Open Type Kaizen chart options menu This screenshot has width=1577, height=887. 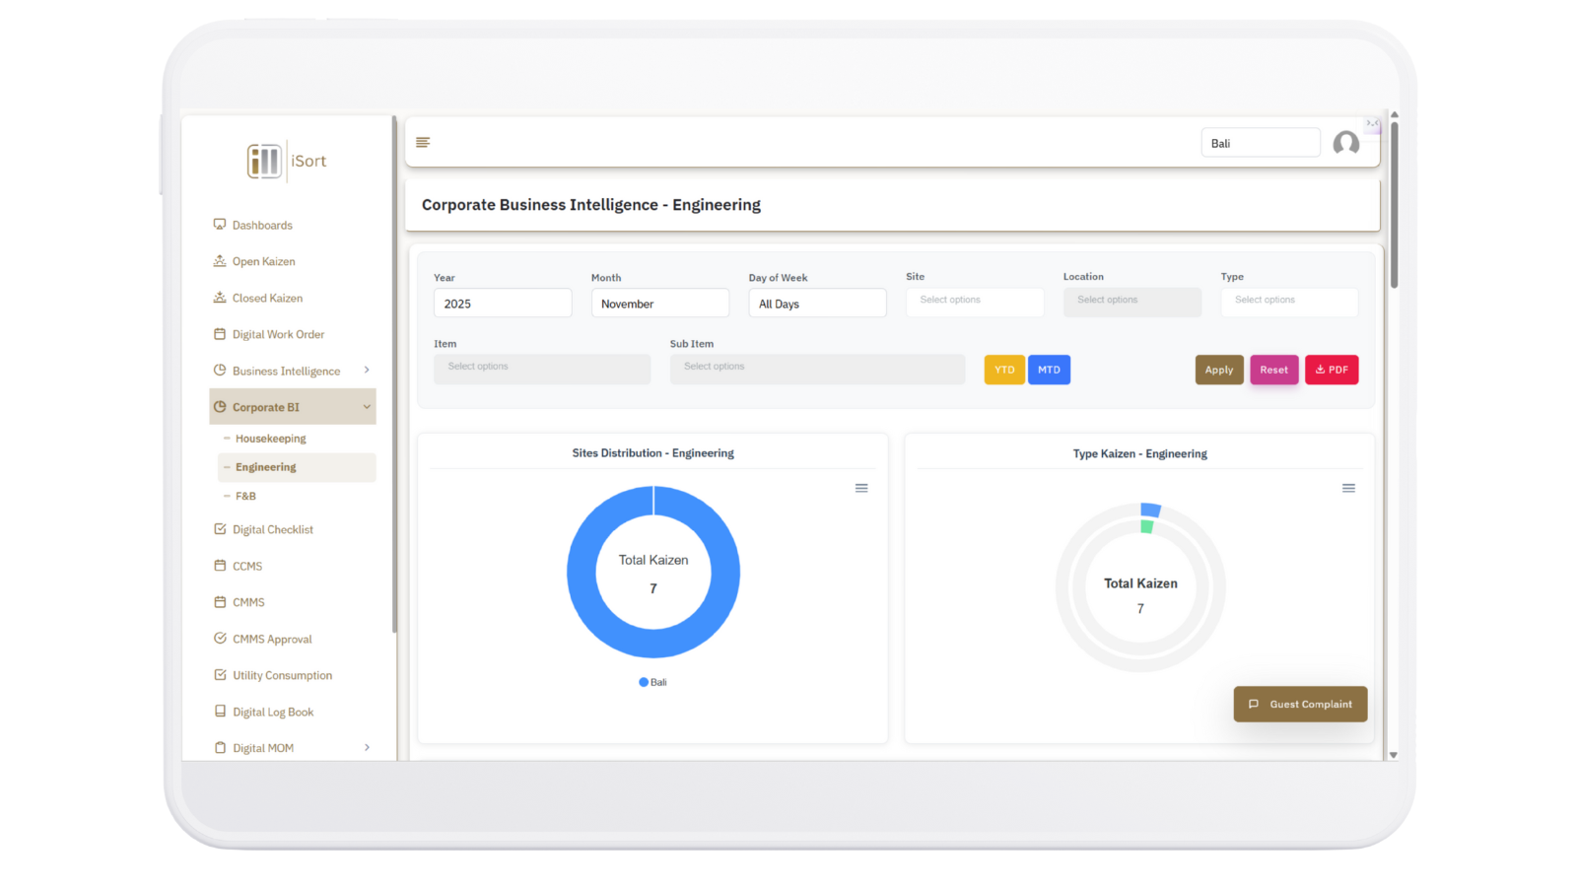[x=1348, y=489]
